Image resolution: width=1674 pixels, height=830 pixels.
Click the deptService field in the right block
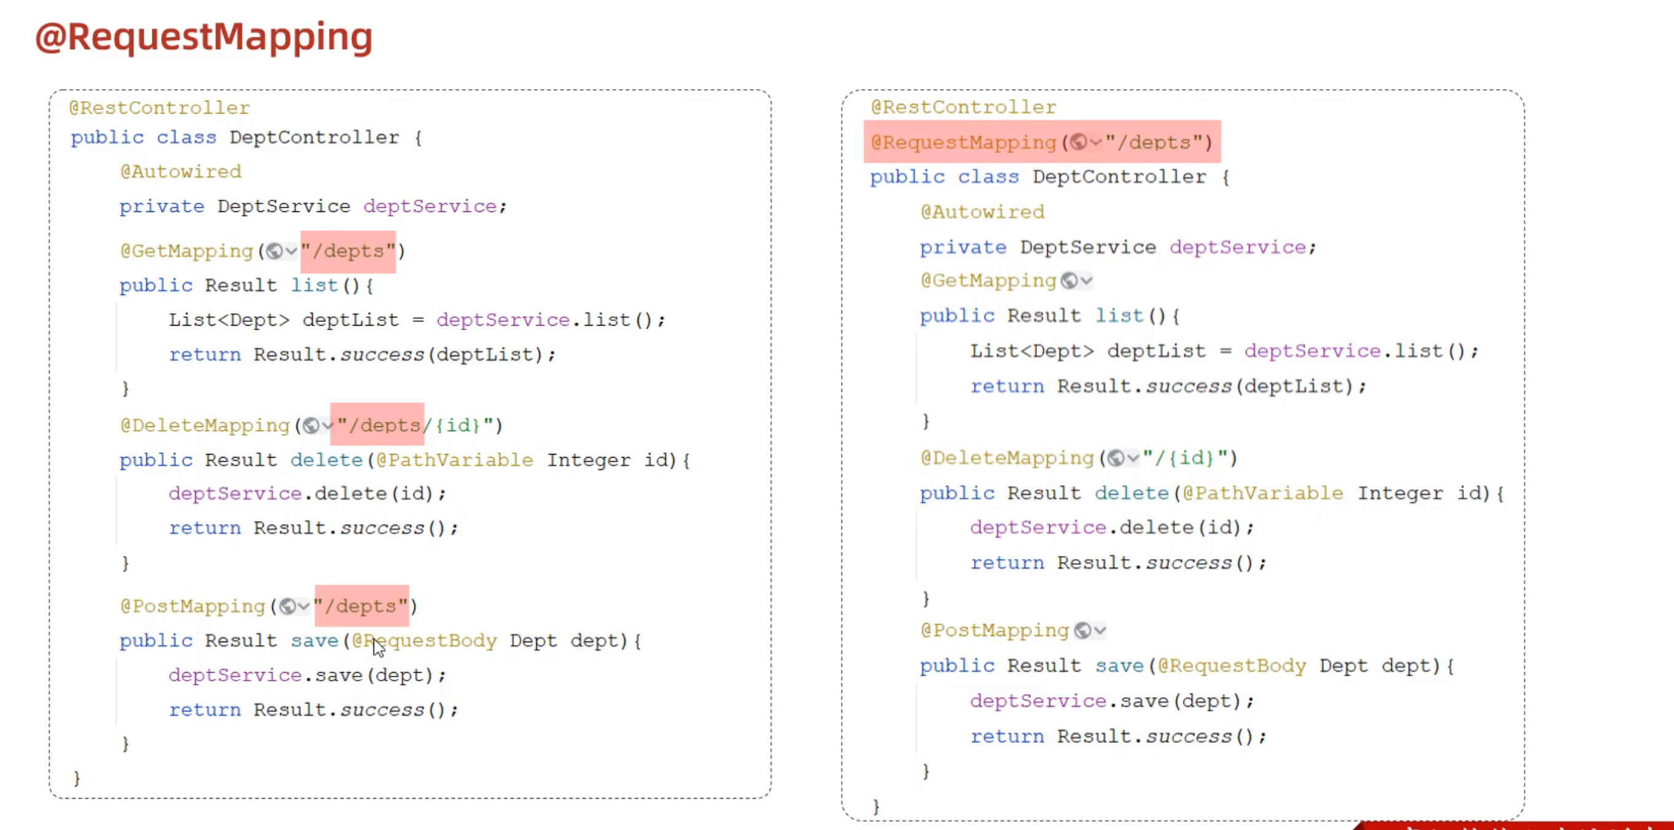point(1237,248)
